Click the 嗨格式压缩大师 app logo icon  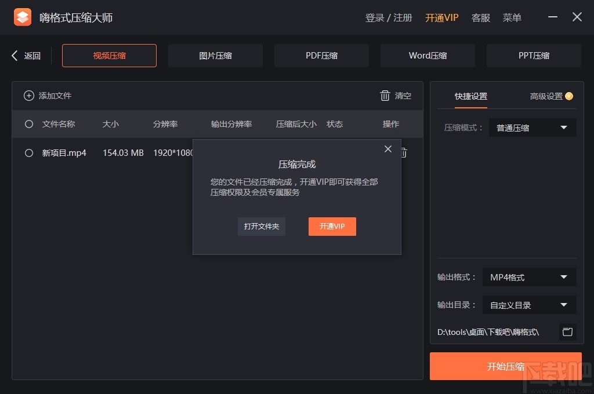(22, 17)
